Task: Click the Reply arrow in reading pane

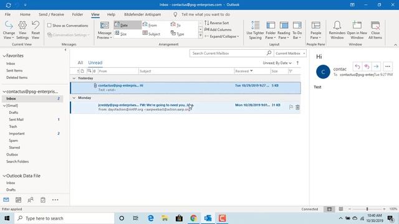Action: 357,67
